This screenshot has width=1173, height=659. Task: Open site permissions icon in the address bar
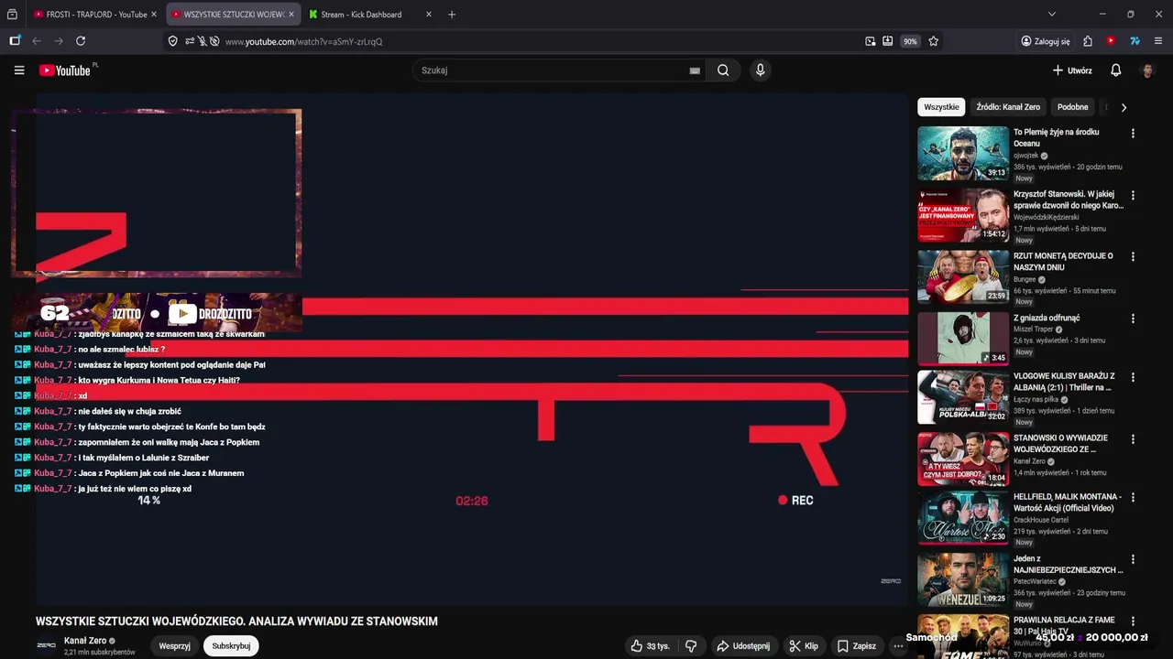(x=189, y=41)
